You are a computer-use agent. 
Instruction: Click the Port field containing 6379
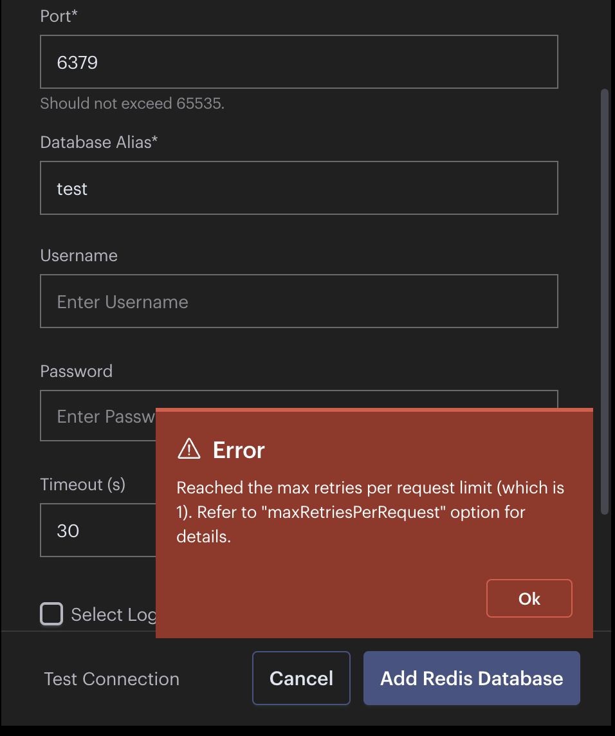coord(299,62)
